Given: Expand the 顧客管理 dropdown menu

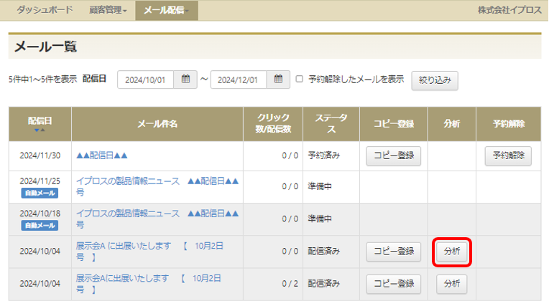Looking at the screenshot, I should [x=109, y=10].
